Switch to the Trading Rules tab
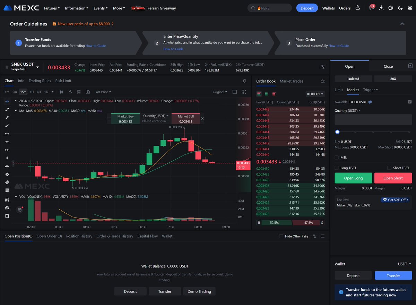The width and height of the screenshot is (416, 305). pyautogui.click(x=40, y=81)
